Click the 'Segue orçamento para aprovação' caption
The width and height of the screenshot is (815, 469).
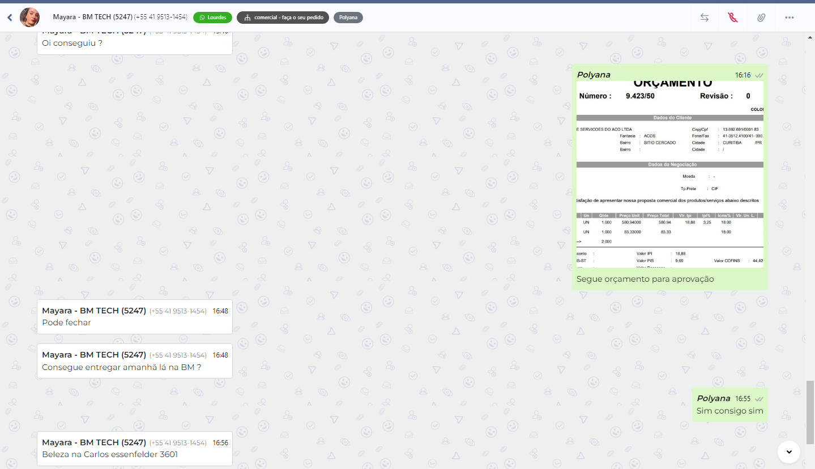[x=645, y=279]
